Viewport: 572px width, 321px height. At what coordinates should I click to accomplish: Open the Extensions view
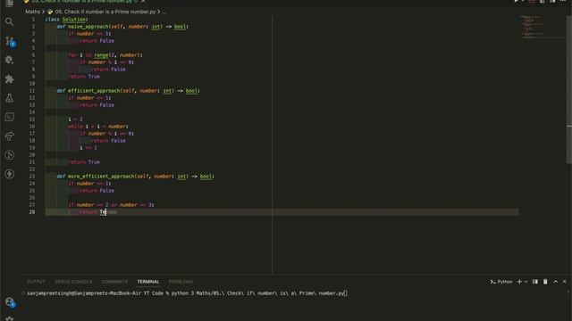point(10,79)
